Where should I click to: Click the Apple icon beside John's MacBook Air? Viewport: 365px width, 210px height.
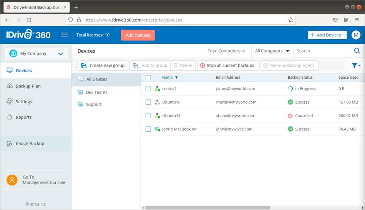pyautogui.click(x=158, y=129)
